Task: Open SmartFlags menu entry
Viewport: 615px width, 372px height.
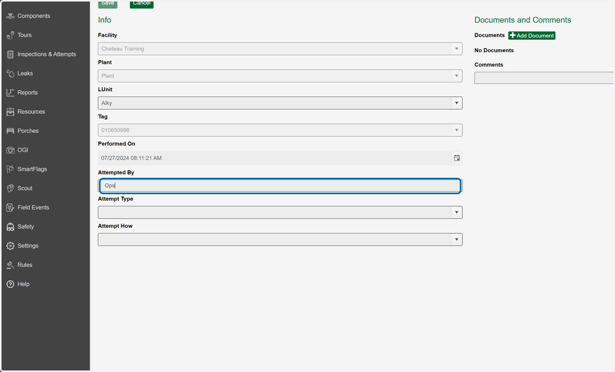Action: [32, 169]
